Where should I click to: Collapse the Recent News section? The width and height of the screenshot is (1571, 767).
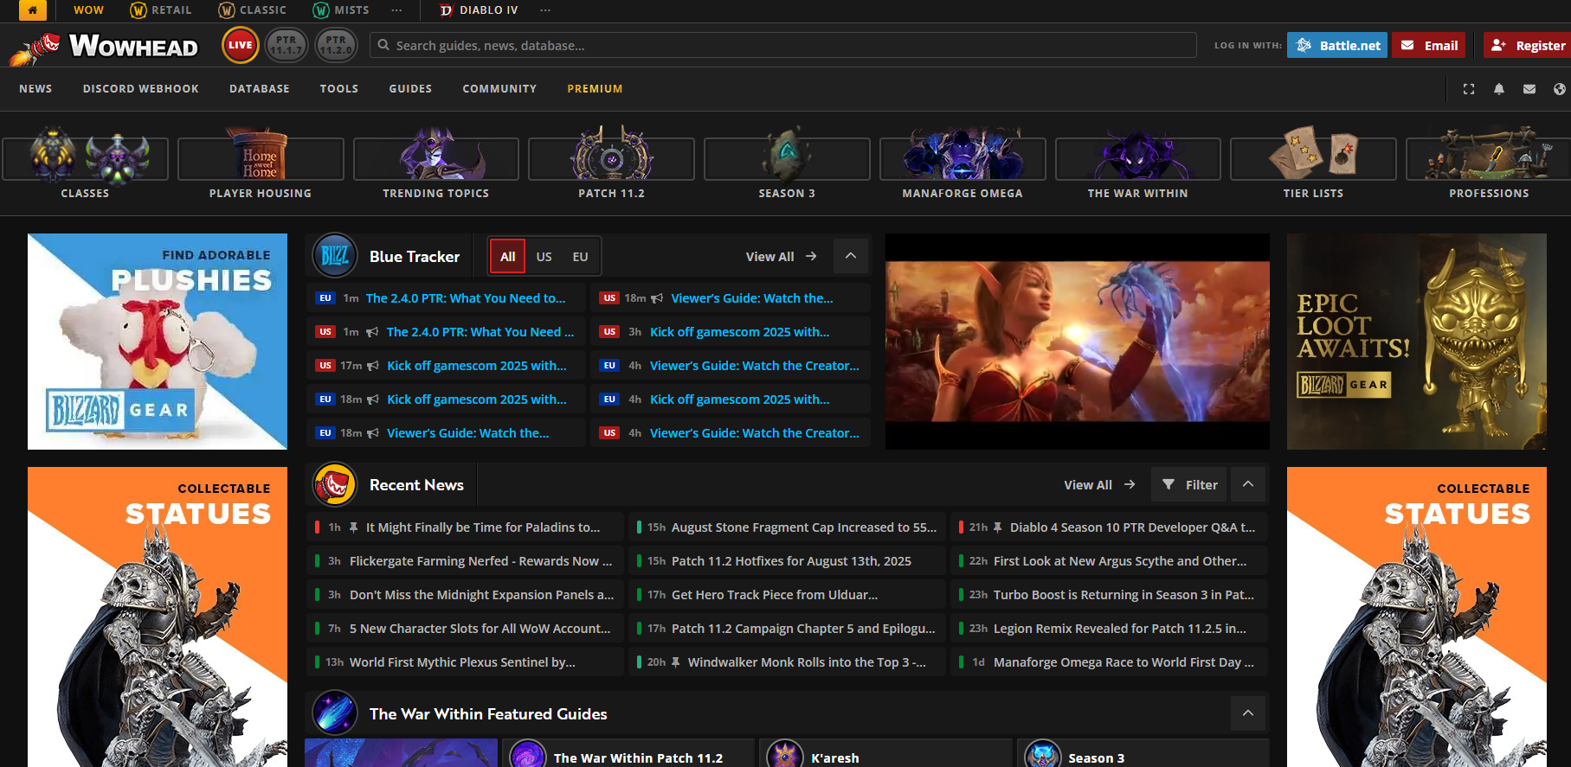point(1248,484)
